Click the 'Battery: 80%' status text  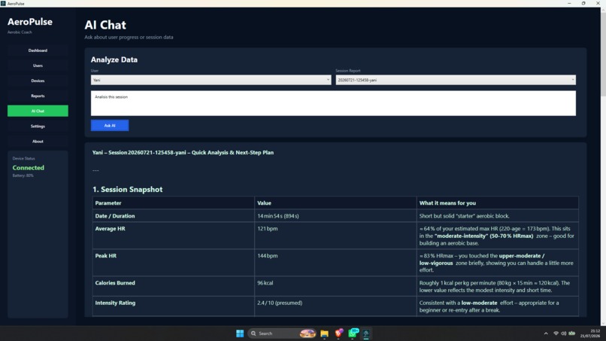[23, 175]
